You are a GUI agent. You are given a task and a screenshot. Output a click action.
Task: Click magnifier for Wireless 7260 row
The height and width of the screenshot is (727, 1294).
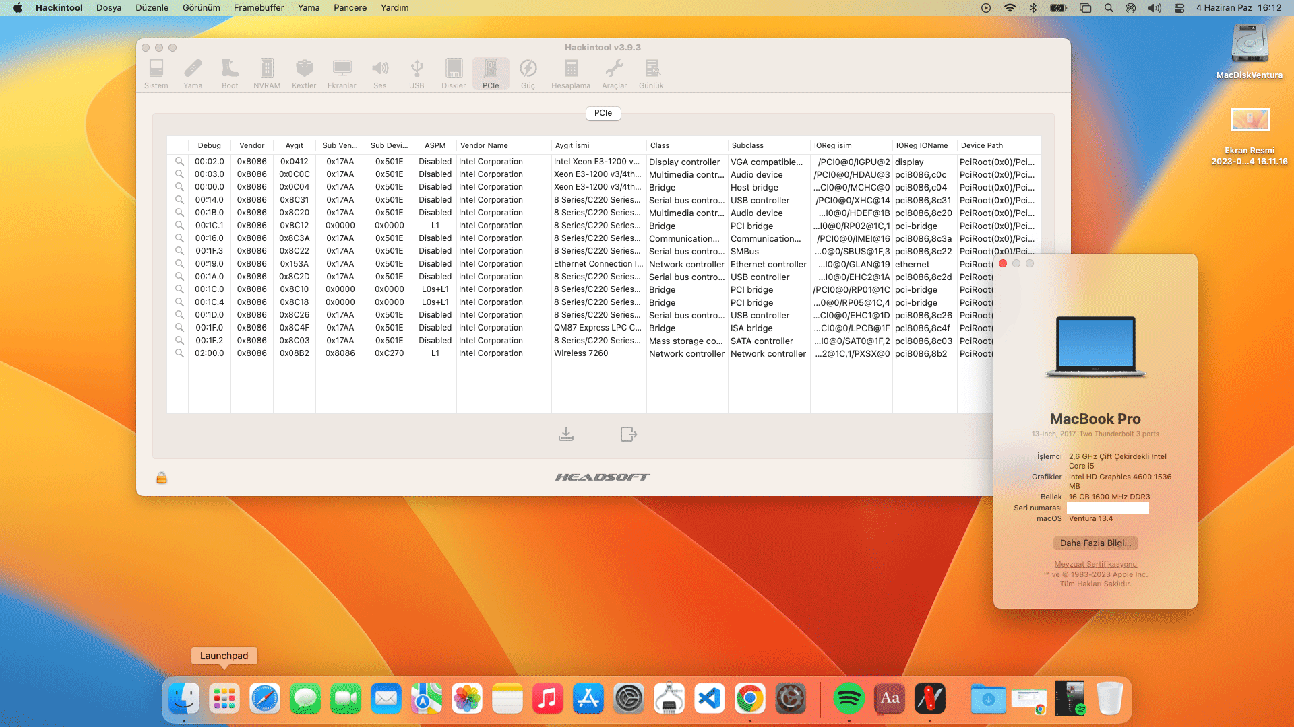[179, 353]
